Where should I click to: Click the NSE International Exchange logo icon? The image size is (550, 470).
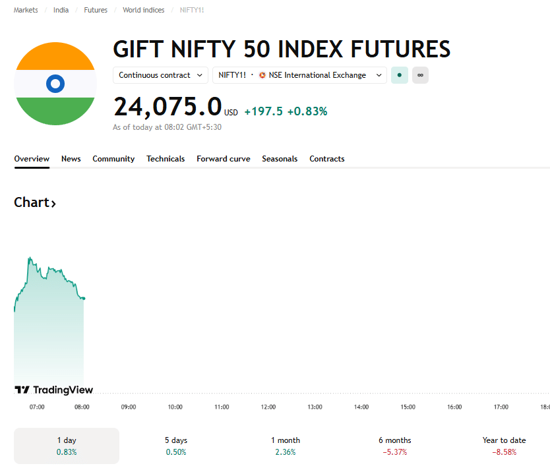point(262,75)
